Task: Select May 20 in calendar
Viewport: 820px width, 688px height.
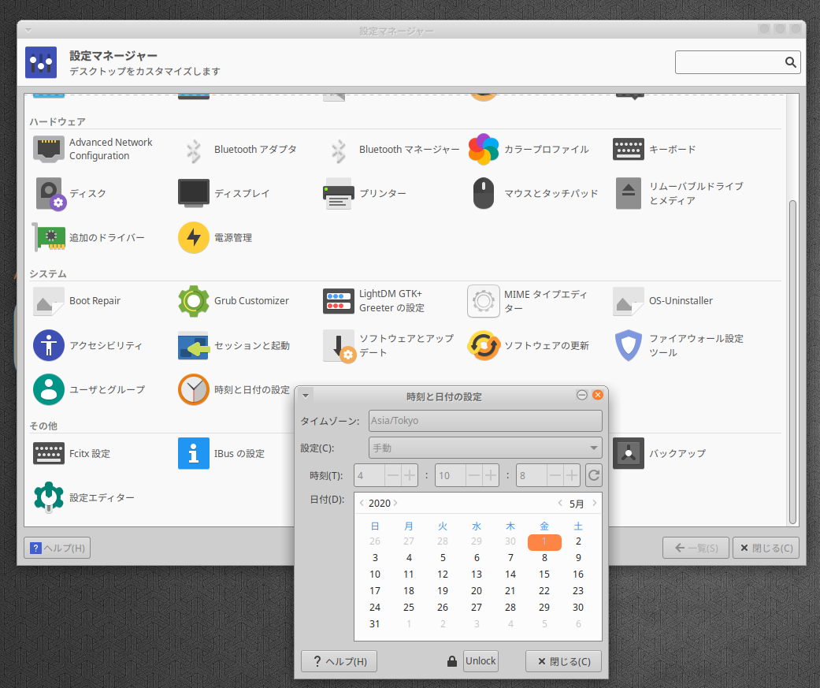Action: (x=477, y=591)
